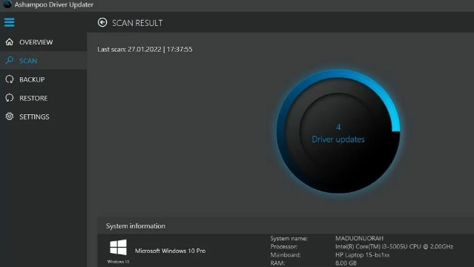Screen dimensions: 474x267
Task: Click the System name value MADUONUORAH
Action: pyautogui.click(x=359, y=238)
